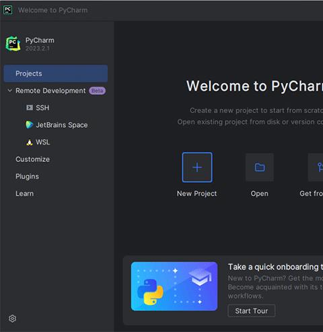Screen dimensions: 323x332
Task: Click the Get from VCS icon
Action: pyautogui.click(x=316, y=167)
